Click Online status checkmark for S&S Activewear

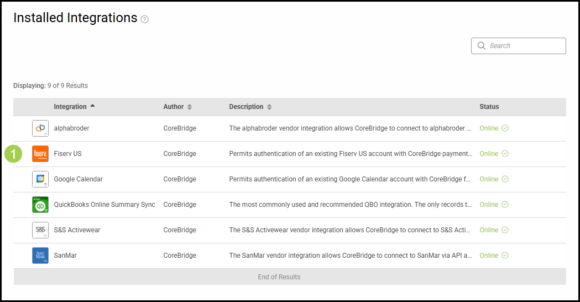pos(505,230)
